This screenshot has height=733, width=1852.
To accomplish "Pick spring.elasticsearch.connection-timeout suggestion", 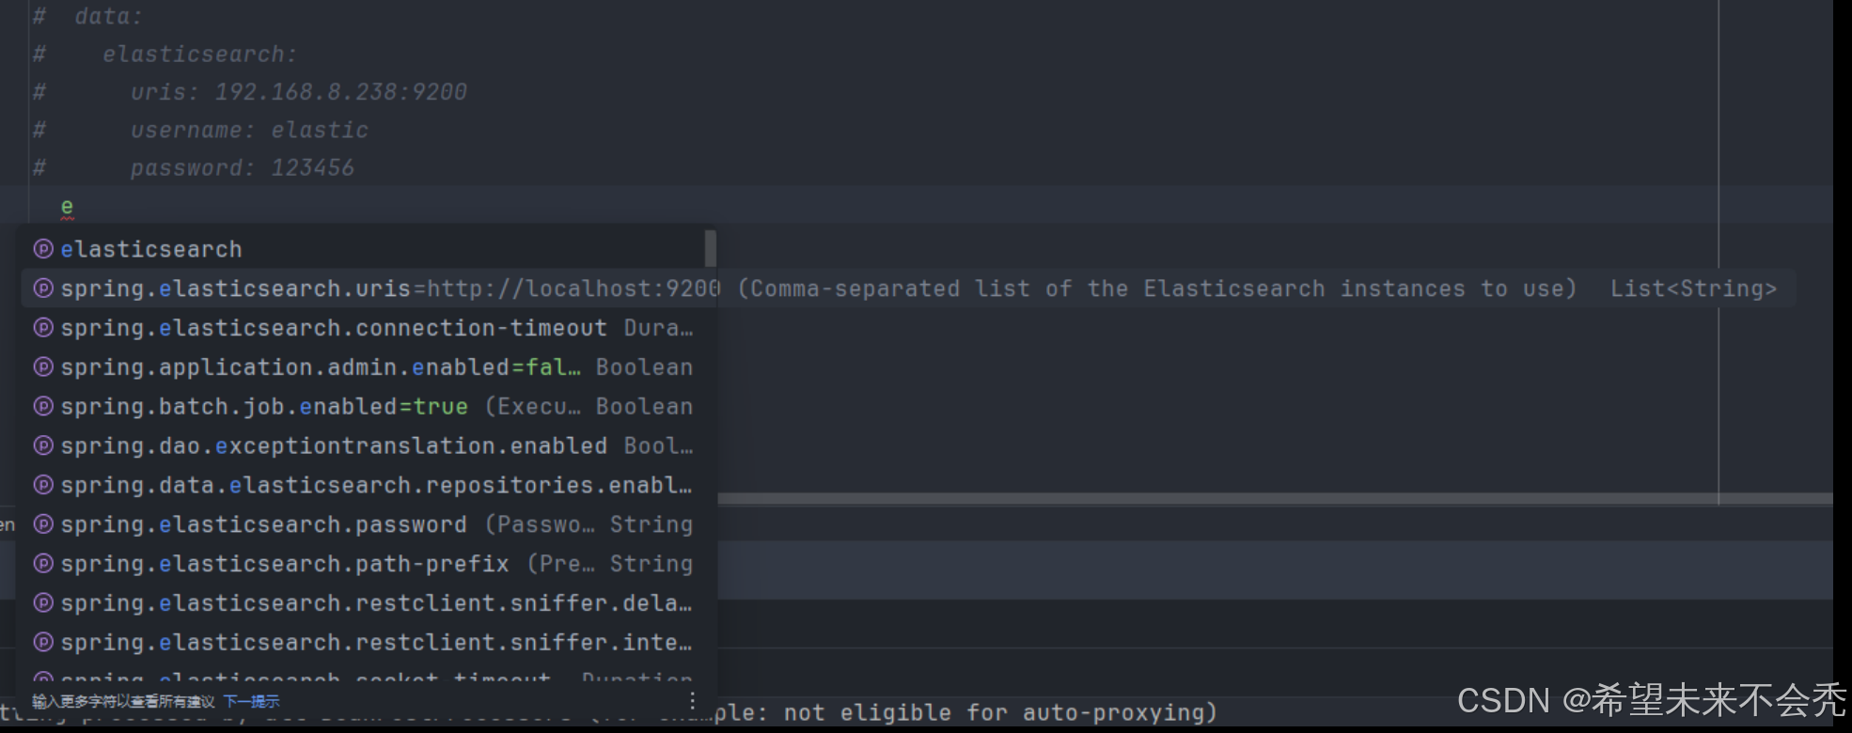I will tap(367, 328).
